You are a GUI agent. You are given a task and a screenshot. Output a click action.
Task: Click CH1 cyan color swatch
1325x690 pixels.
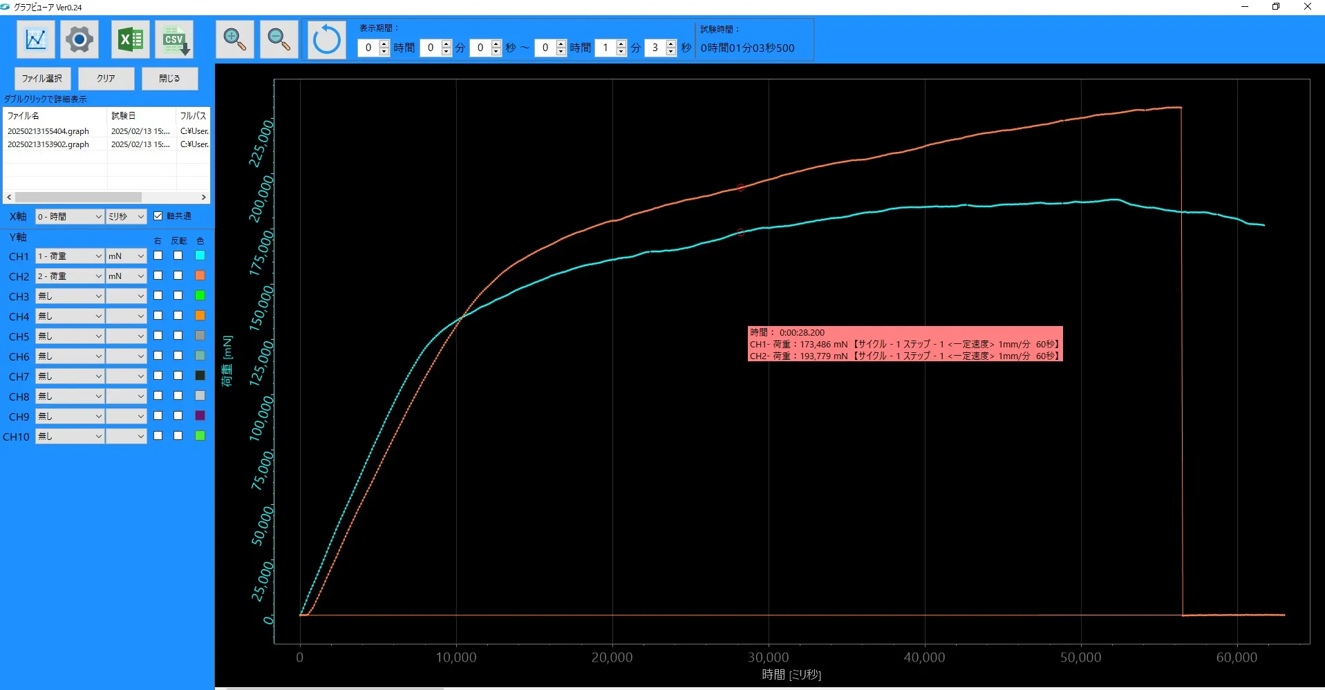(x=200, y=256)
